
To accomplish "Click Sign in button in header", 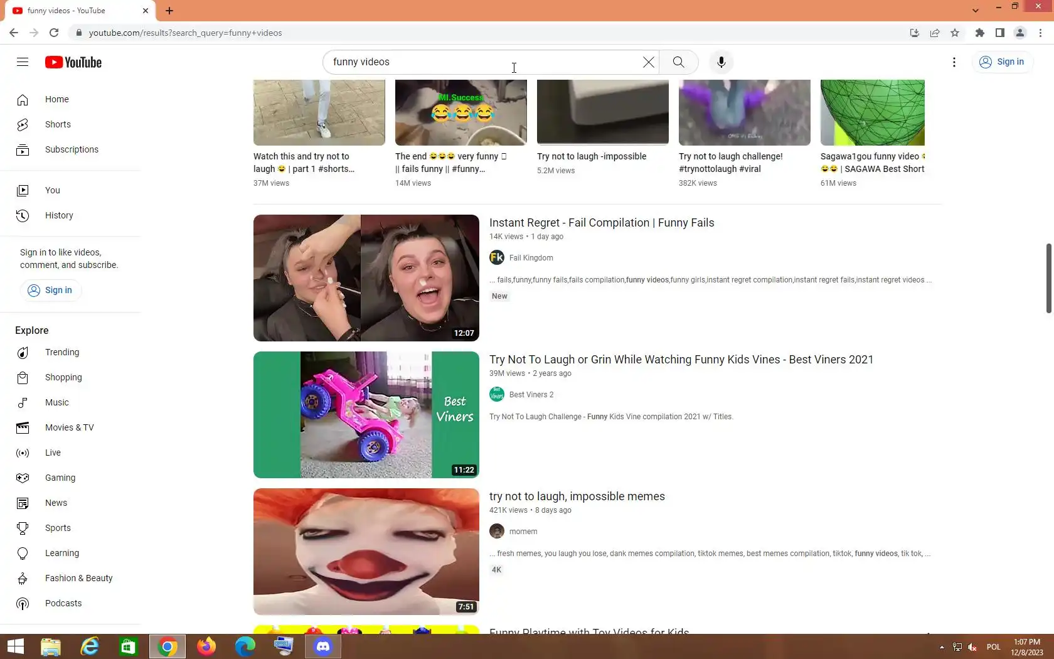I will tap(1002, 62).
